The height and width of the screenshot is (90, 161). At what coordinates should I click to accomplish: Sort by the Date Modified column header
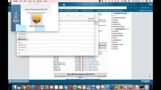tap(91, 18)
